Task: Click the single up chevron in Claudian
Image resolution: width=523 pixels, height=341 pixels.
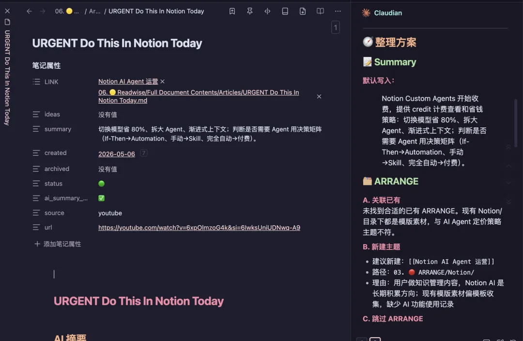Action: point(508,166)
